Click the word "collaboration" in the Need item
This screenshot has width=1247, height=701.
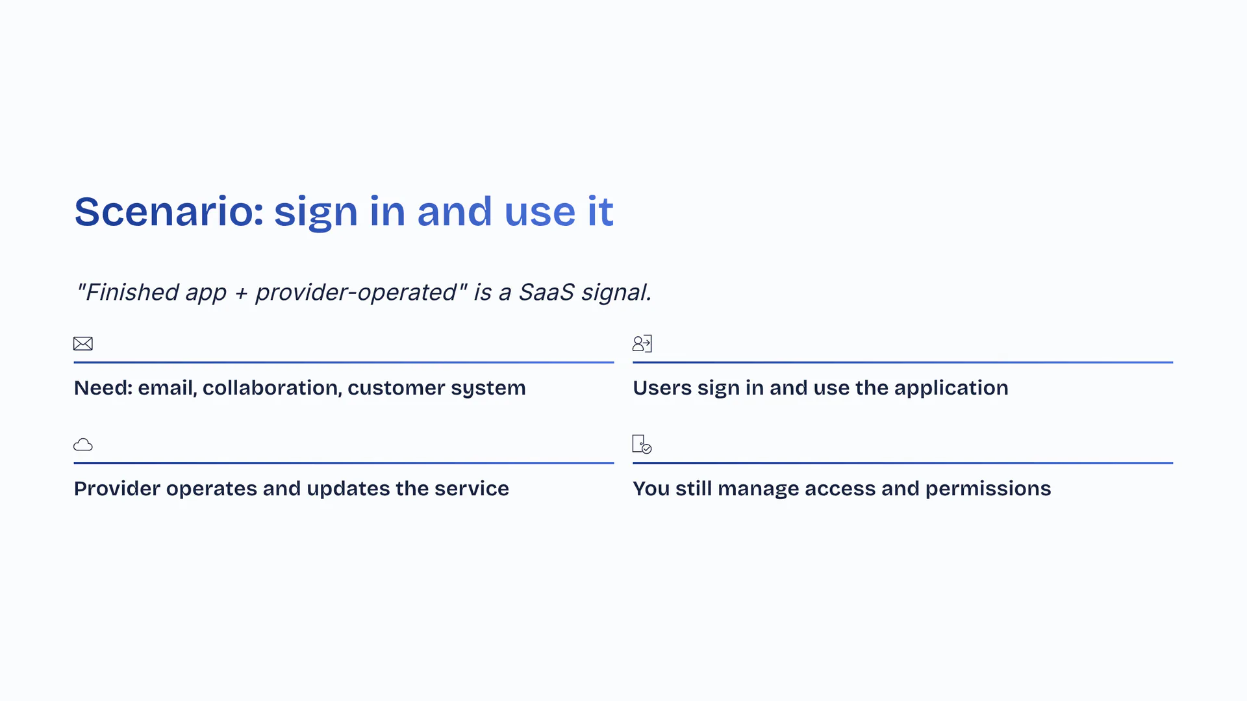[271, 388]
